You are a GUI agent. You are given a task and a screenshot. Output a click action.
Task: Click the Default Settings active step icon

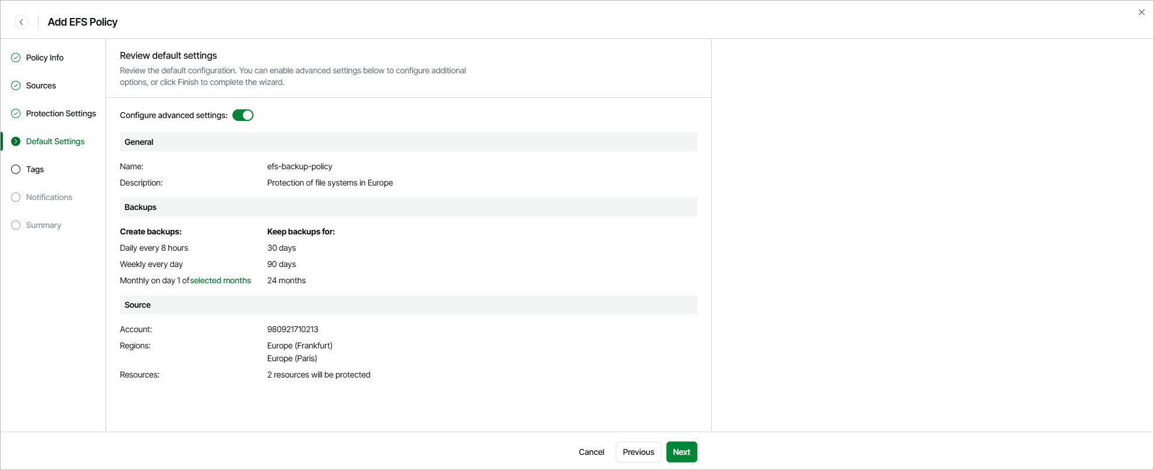tap(16, 141)
